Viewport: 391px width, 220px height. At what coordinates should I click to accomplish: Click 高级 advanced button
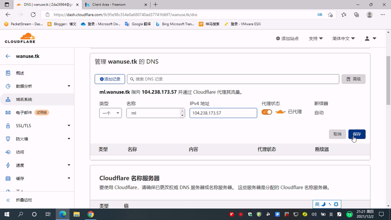[353, 79]
